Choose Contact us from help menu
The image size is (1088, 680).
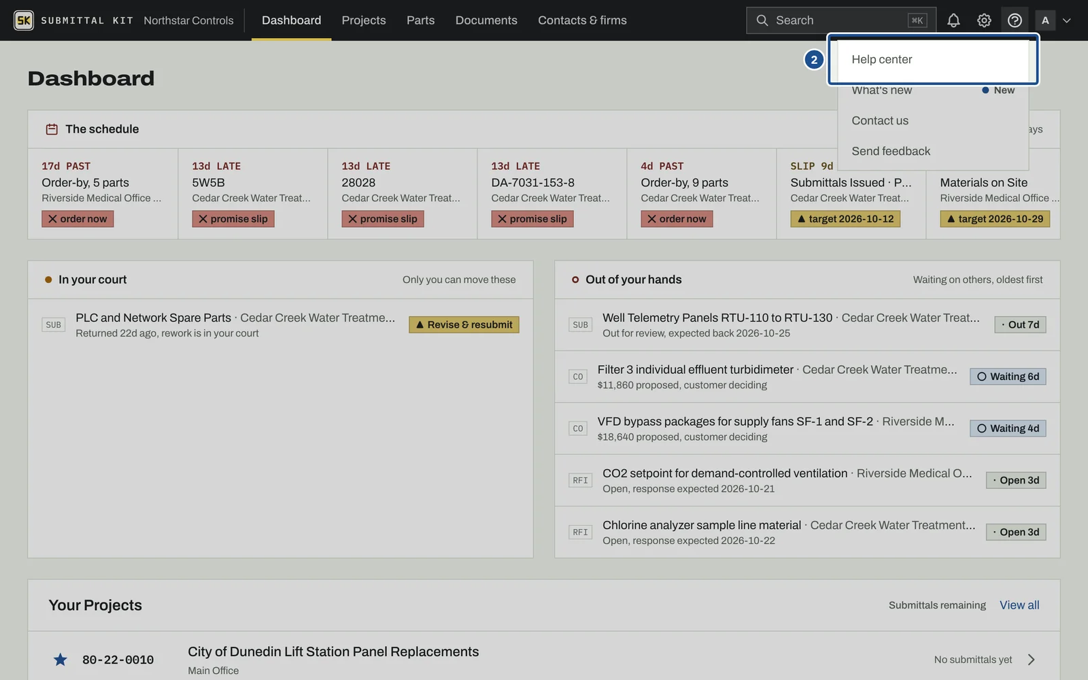pyautogui.click(x=933, y=120)
